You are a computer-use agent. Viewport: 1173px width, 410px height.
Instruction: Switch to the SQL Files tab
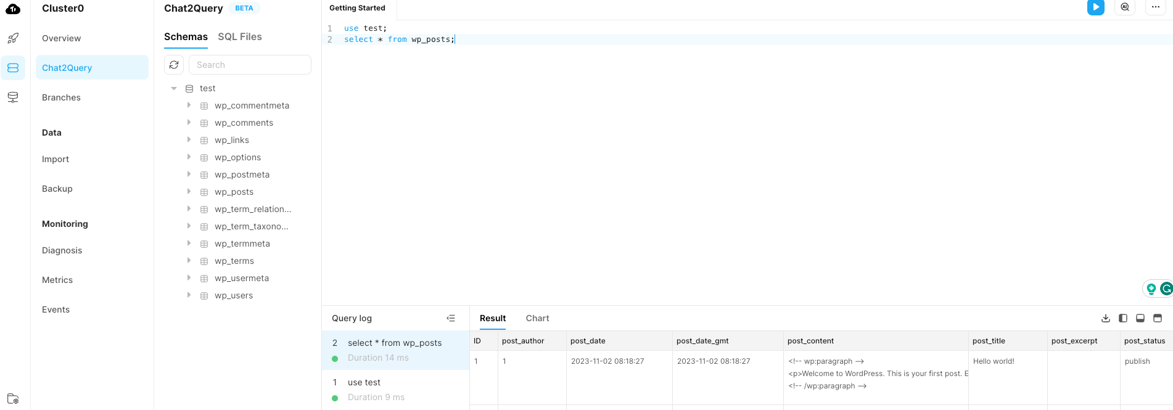(240, 37)
